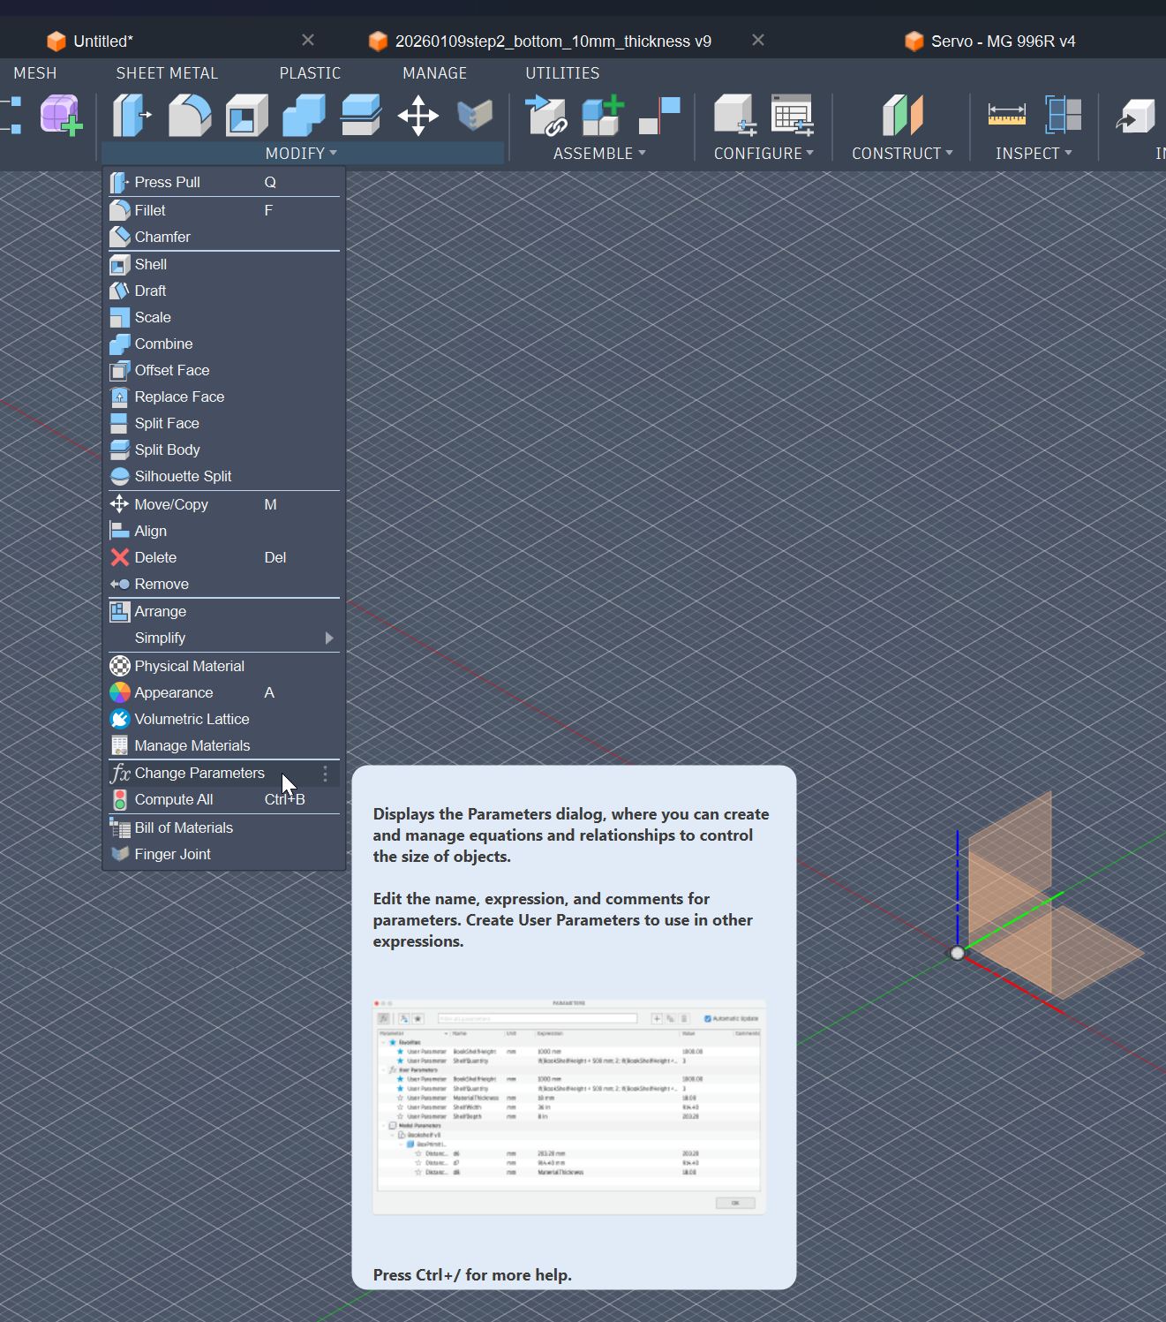Image resolution: width=1166 pixels, height=1322 pixels.
Task: Expand the INSPECT dropdown
Action: pyautogui.click(x=1033, y=153)
